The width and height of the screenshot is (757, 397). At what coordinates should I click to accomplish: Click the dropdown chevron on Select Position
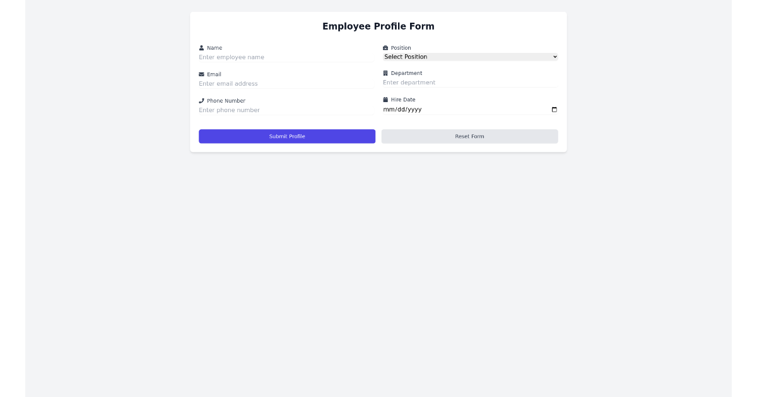(x=555, y=57)
